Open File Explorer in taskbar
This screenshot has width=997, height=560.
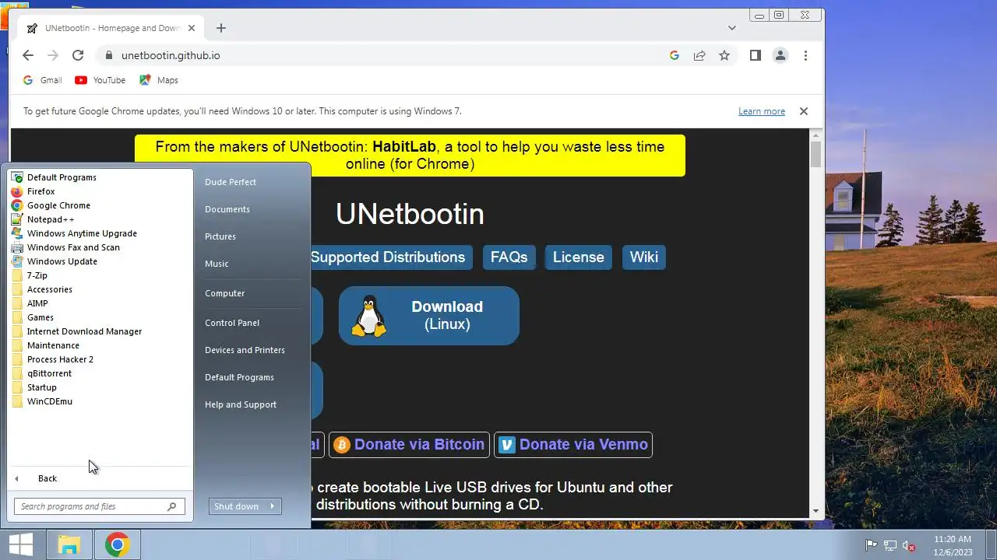[69, 544]
